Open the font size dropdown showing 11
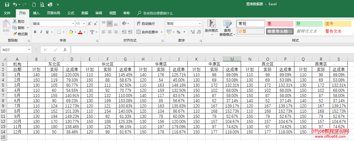 (84, 24)
